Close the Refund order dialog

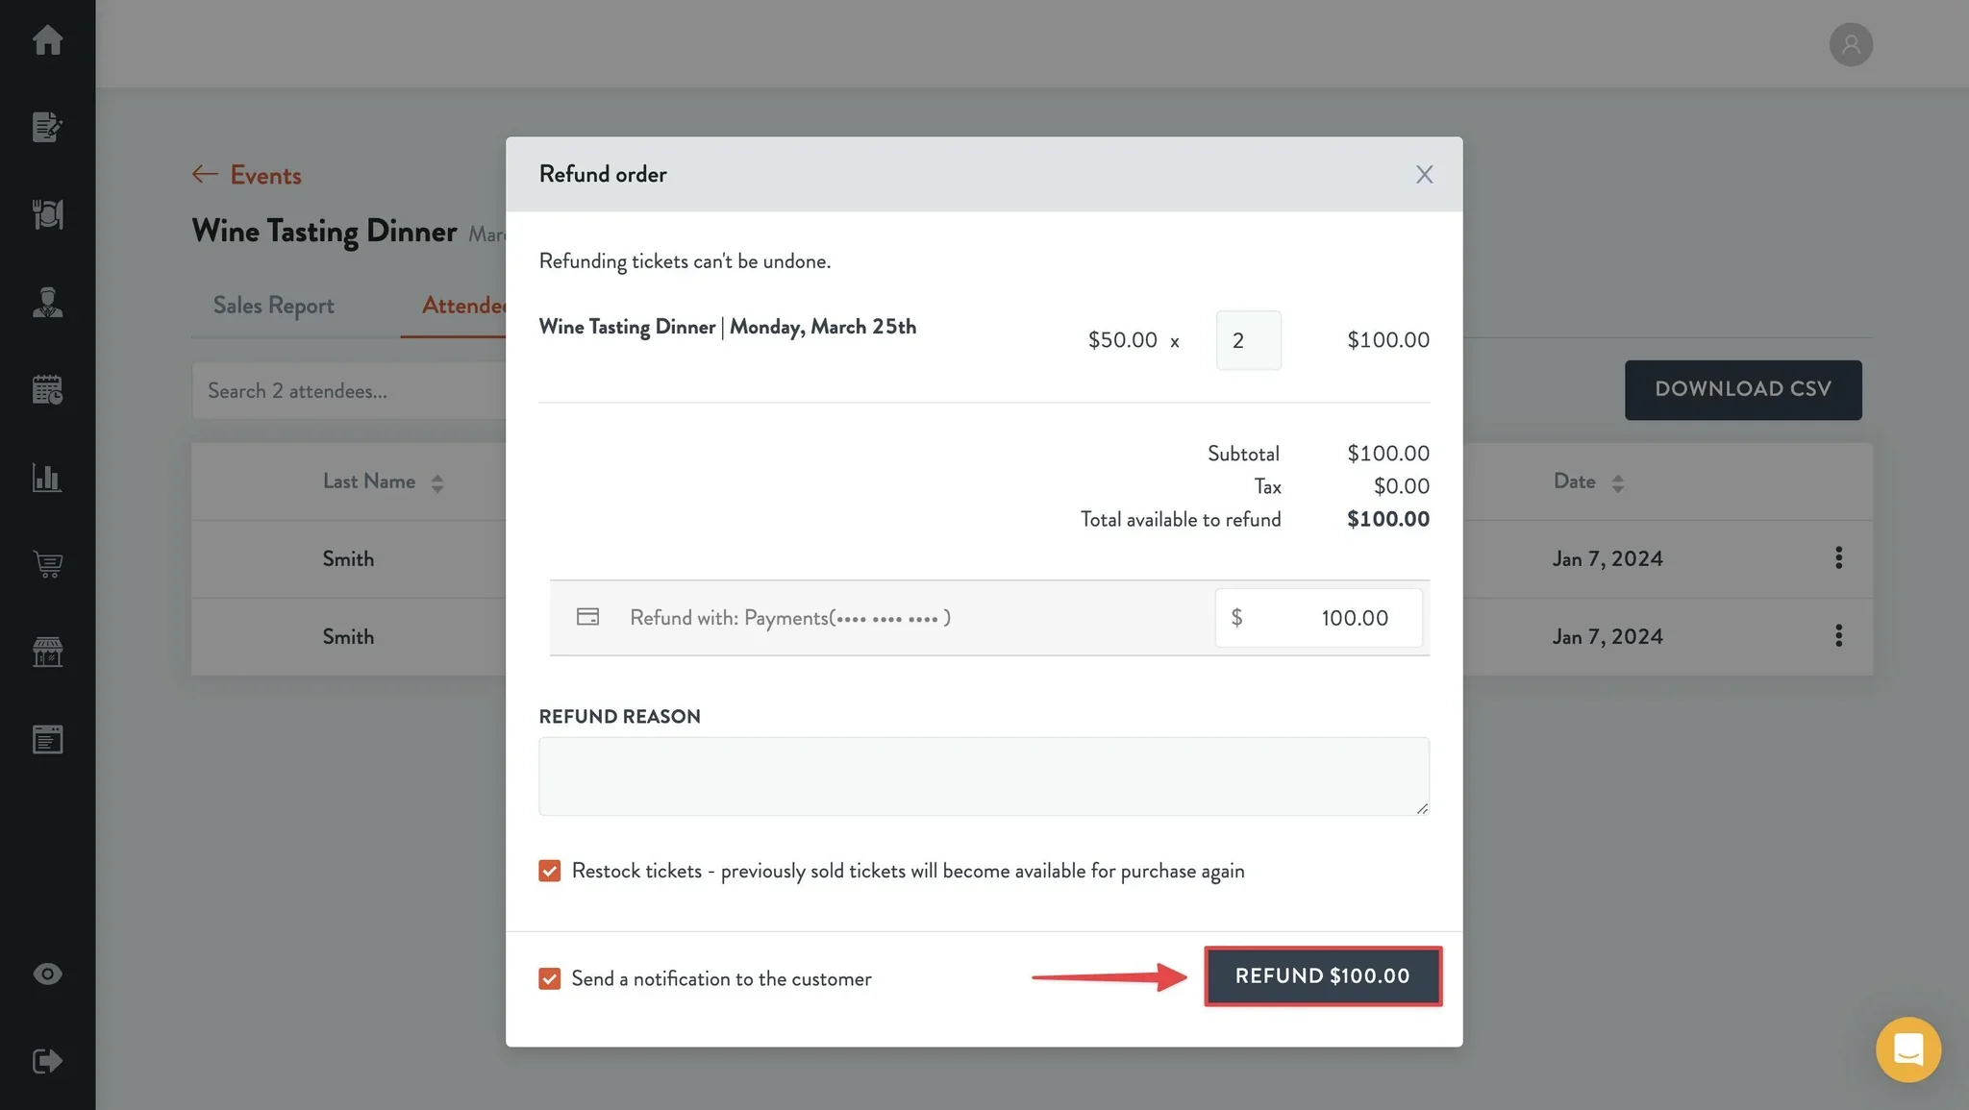tap(1424, 174)
